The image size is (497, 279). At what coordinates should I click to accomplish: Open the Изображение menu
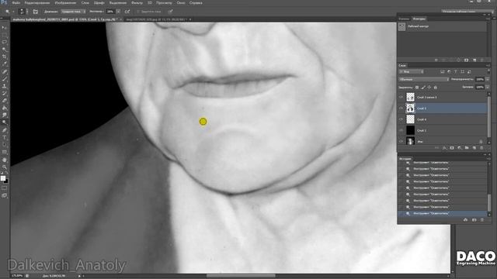pyautogui.click(x=65, y=2)
